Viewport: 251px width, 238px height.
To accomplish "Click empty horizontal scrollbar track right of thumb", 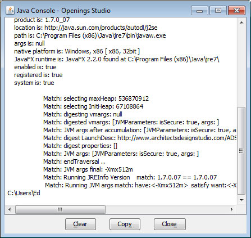I will [x=166, y=209].
